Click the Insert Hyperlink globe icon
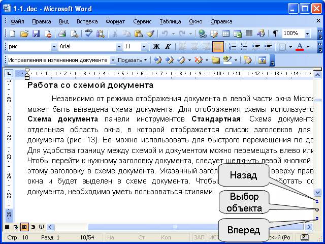Screen dimensions: 325x244 [x=202, y=34]
